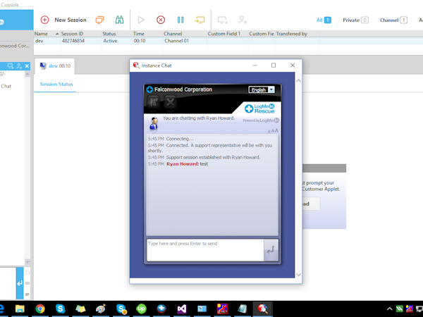Click the X button in chat applet toolbar
The width and height of the screenshot is (423, 317).
170,102
